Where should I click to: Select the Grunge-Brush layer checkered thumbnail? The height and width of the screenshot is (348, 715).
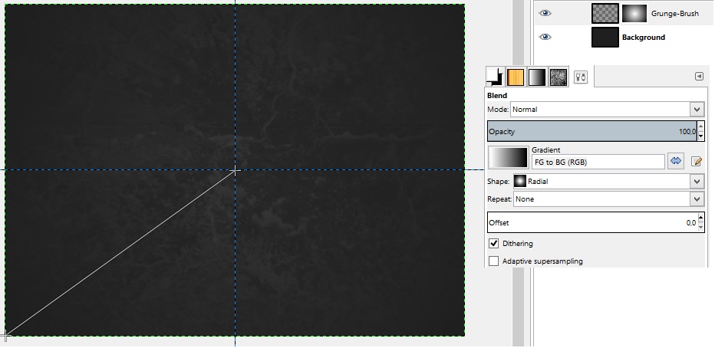[605, 13]
